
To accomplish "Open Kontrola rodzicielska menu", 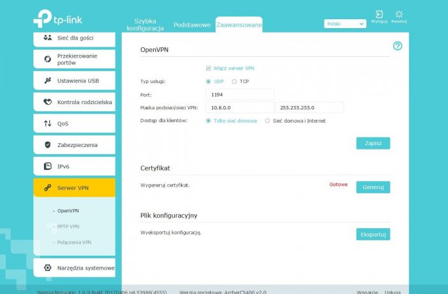I will [74, 102].
